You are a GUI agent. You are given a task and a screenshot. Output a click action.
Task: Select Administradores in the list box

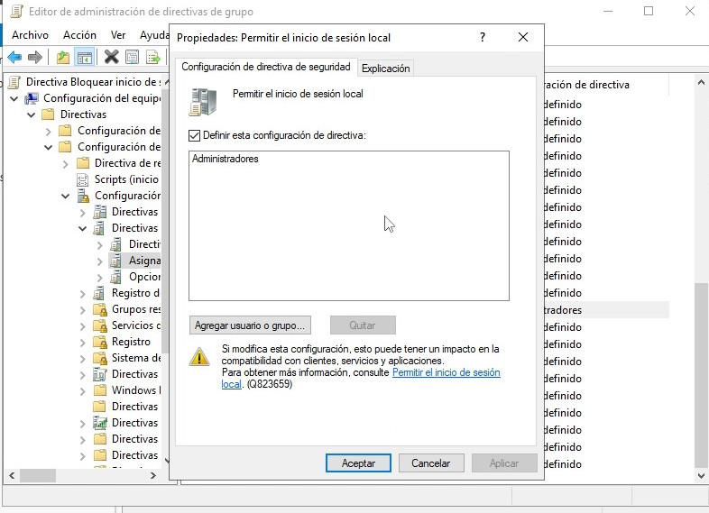click(226, 159)
